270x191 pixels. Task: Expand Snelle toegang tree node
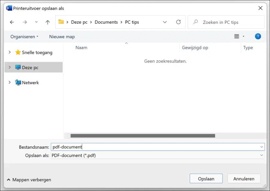point(10,52)
